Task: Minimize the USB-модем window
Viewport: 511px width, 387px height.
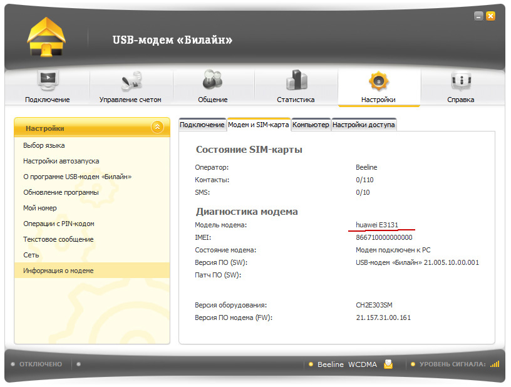Action: point(478,16)
